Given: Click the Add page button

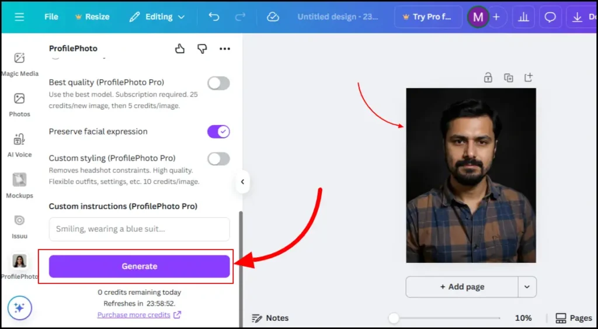Looking at the screenshot, I should tap(462, 287).
